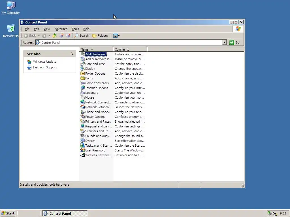Screen dimensions: 290x217
Task: Sort by the Comments column header
Action: click(x=130, y=49)
